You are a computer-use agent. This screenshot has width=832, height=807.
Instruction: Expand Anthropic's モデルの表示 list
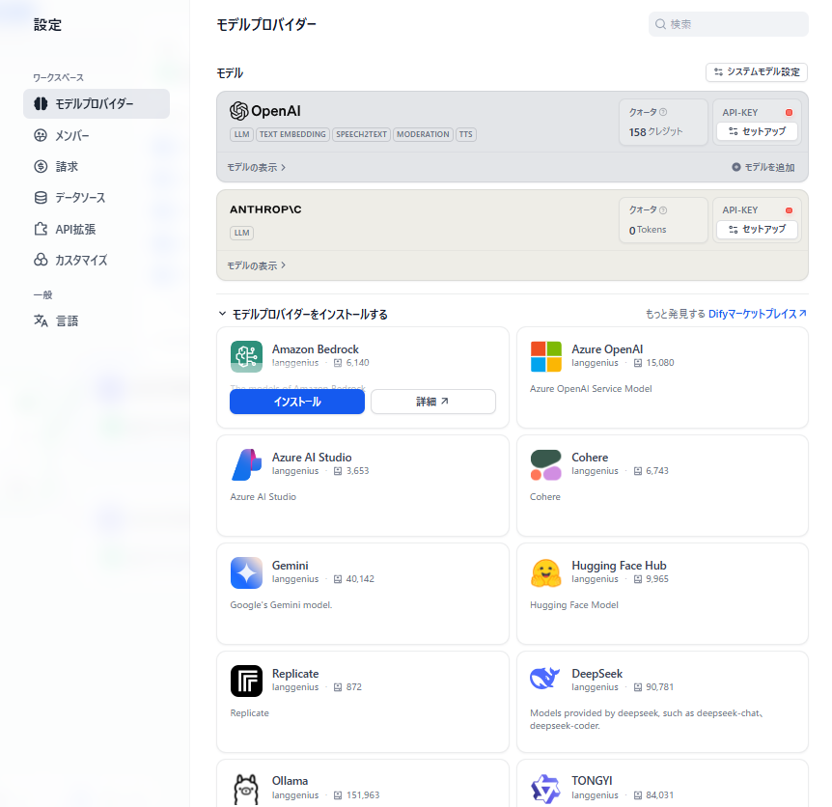coord(257,265)
